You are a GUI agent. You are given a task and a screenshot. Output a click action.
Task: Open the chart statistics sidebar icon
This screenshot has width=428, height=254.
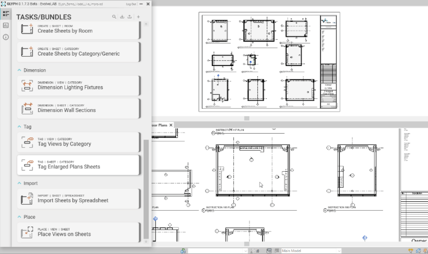coord(6,26)
